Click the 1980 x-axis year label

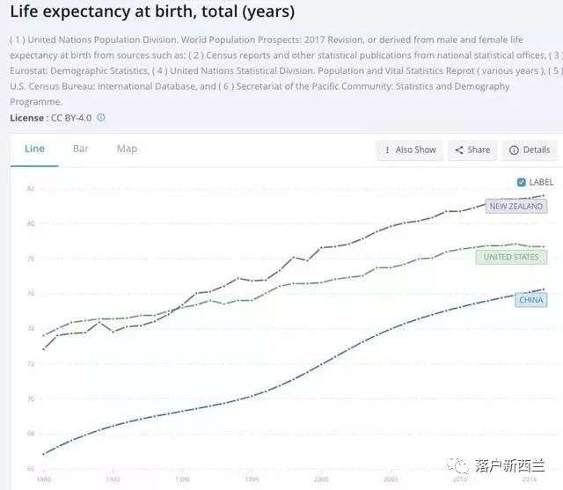(x=43, y=480)
